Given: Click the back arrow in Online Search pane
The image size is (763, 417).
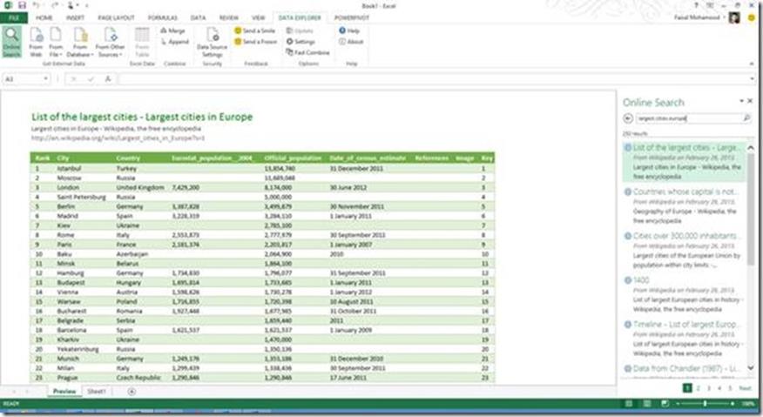Looking at the screenshot, I should tap(628, 118).
